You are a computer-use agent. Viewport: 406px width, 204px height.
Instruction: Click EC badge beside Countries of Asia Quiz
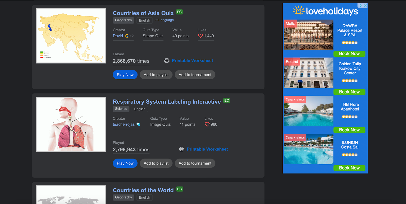(x=179, y=12)
